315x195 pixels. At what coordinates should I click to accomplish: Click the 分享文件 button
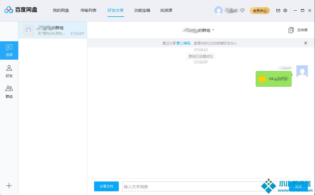click(x=106, y=186)
